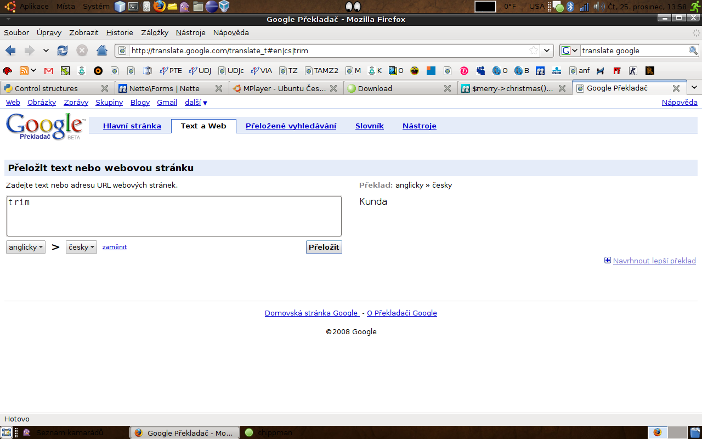
Task: Open the VIA bookmark
Action: [261, 71]
